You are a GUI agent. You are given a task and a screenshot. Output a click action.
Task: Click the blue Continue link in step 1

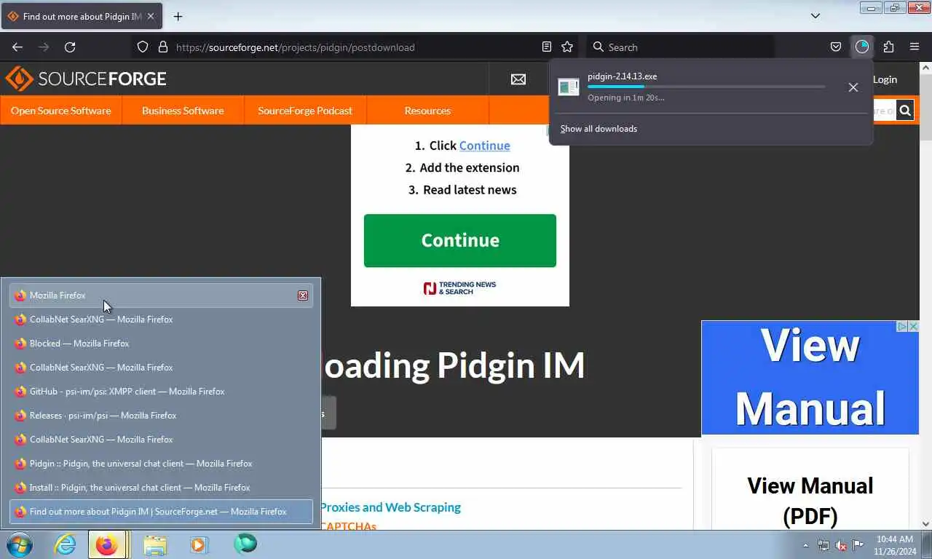tap(484, 146)
